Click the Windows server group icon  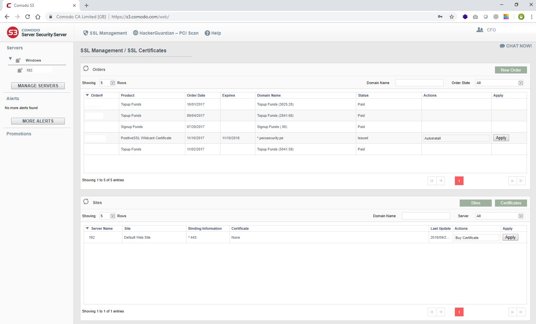click(18, 60)
